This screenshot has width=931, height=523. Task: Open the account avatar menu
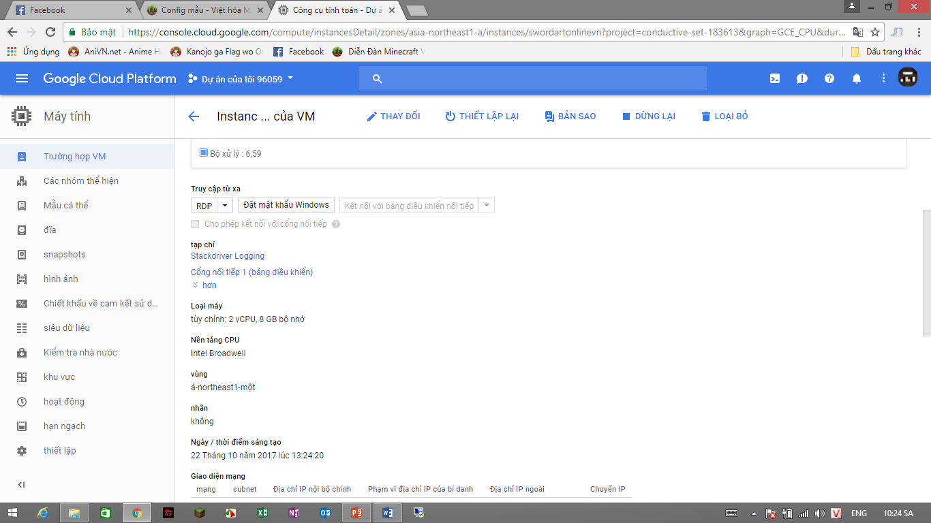tap(908, 78)
